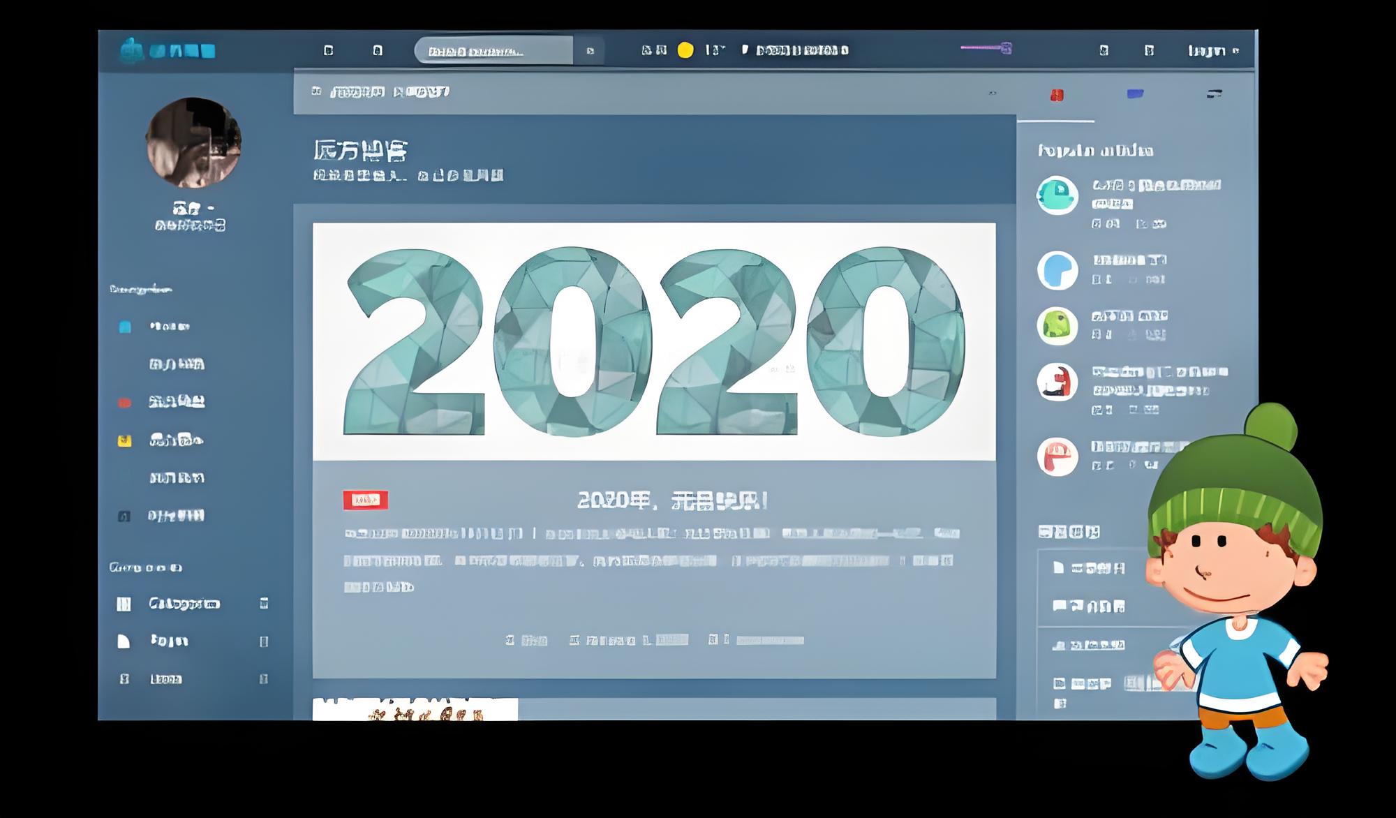Open the Login dropdown in the header

click(1213, 50)
